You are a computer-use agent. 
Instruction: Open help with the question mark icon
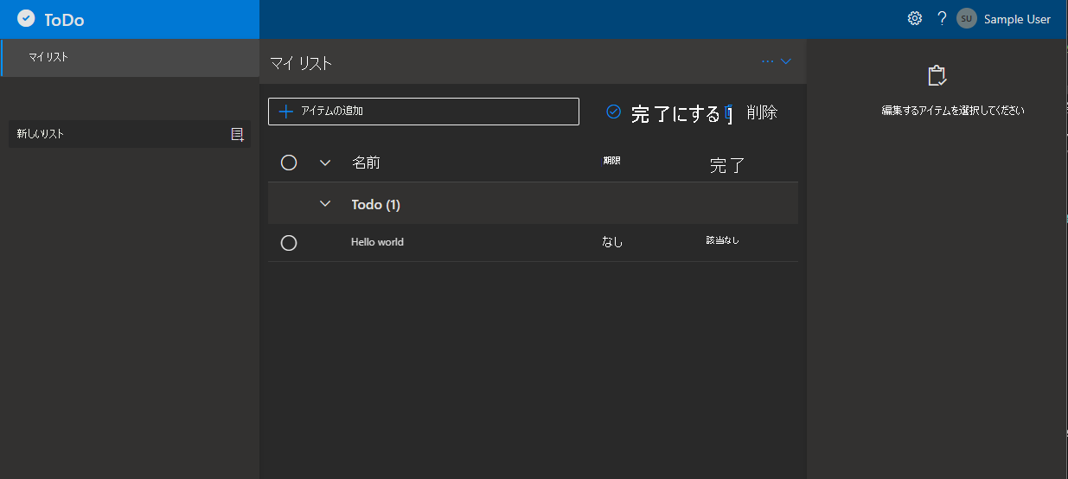coord(942,19)
